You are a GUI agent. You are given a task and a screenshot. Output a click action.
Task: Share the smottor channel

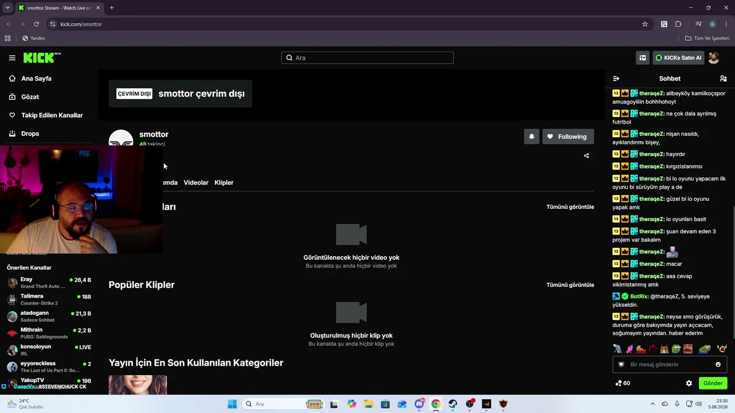pos(586,155)
